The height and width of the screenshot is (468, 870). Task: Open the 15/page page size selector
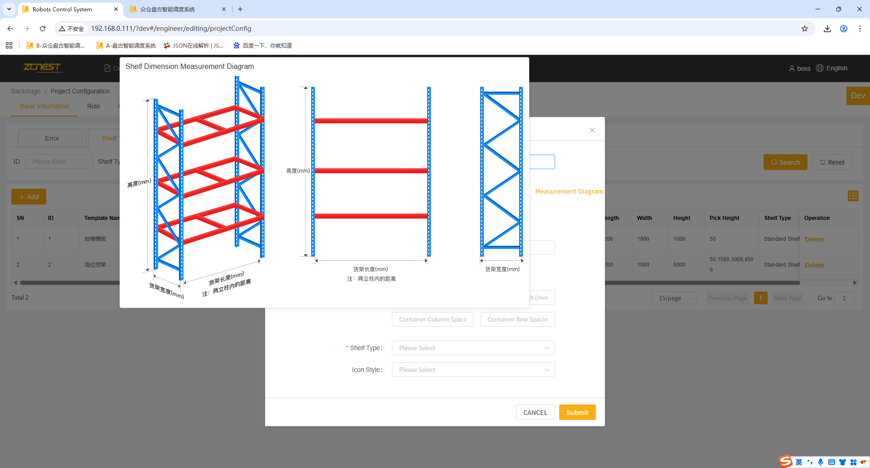tap(674, 298)
